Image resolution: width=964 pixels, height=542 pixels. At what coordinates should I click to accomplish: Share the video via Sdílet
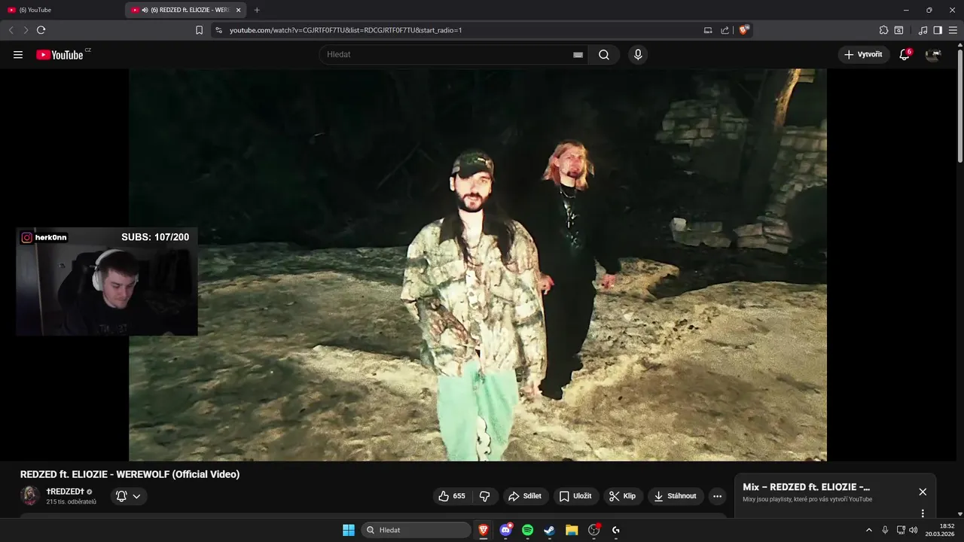pos(525,496)
